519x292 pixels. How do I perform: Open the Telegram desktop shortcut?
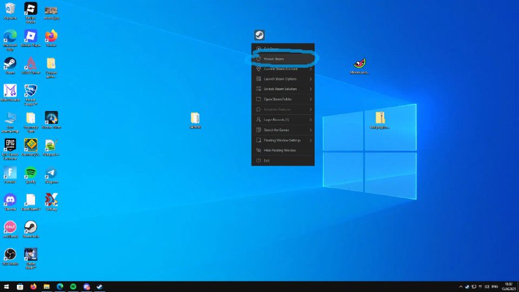(x=51, y=173)
